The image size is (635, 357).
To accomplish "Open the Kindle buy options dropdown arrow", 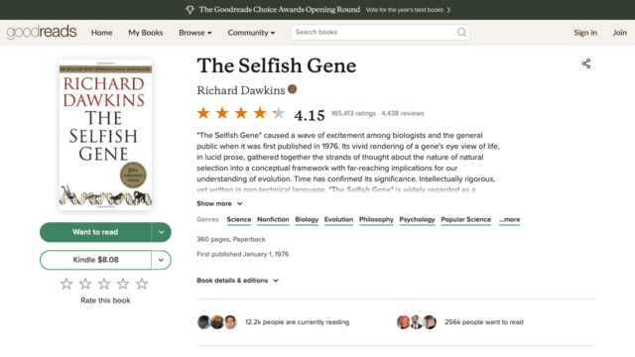I will [161, 260].
